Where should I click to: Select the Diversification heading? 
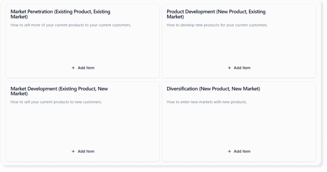tap(213, 89)
